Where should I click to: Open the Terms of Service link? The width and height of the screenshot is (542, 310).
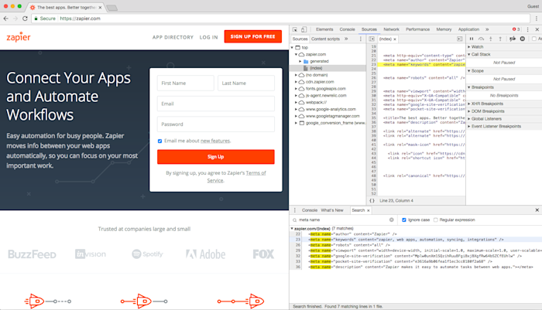coord(236,177)
